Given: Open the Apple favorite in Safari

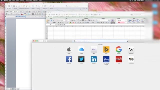Looking at the screenshot, I should pos(69,49).
